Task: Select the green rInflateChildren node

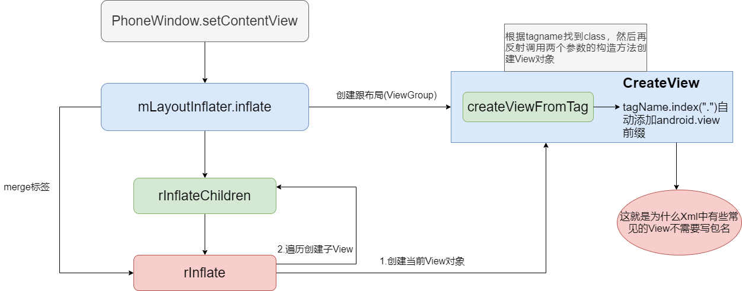Action: [x=205, y=196]
